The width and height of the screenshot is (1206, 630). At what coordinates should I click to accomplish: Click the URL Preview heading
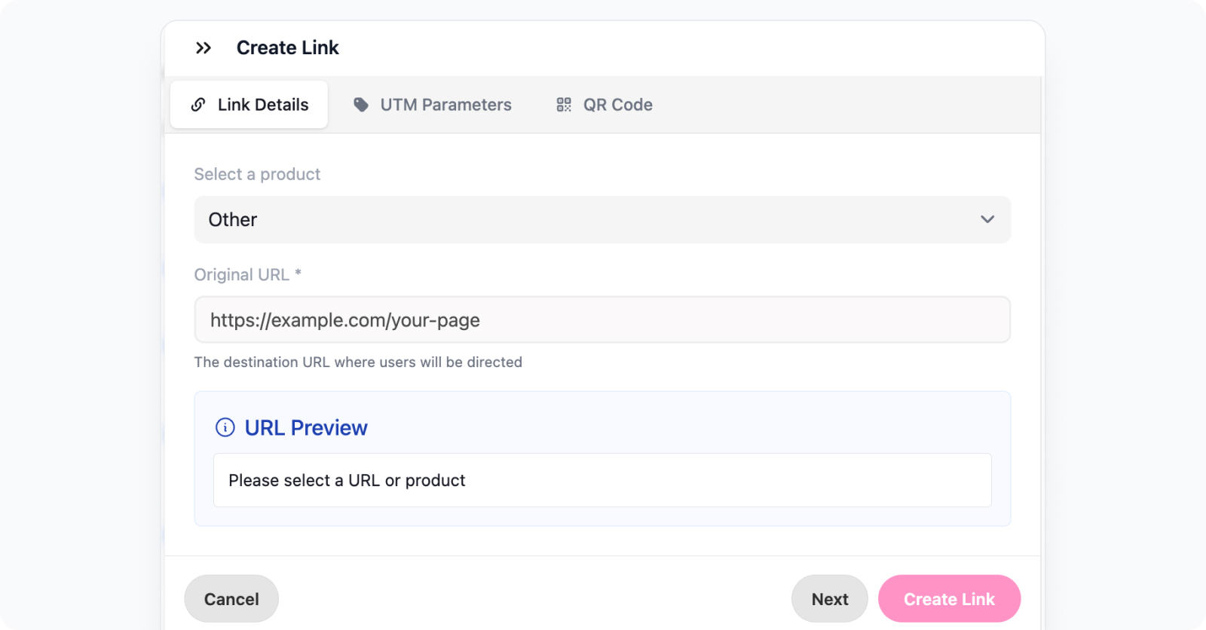pyautogui.click(x=306, y=427)
